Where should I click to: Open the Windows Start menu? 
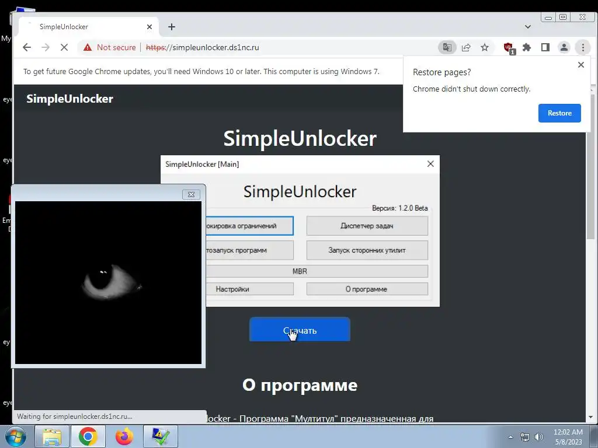coord(15,436)
